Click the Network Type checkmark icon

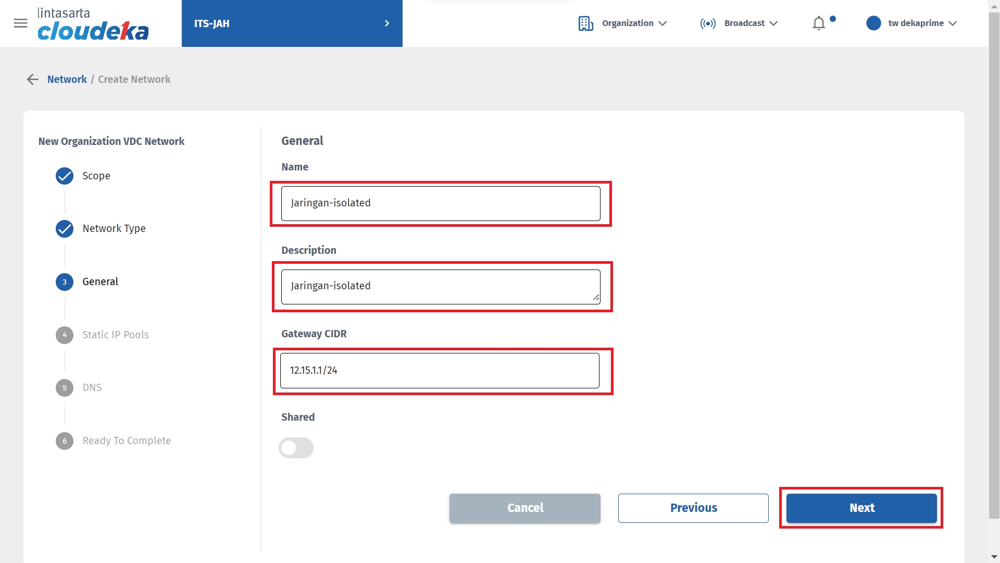pyautogui.click(x=65, y=229)
